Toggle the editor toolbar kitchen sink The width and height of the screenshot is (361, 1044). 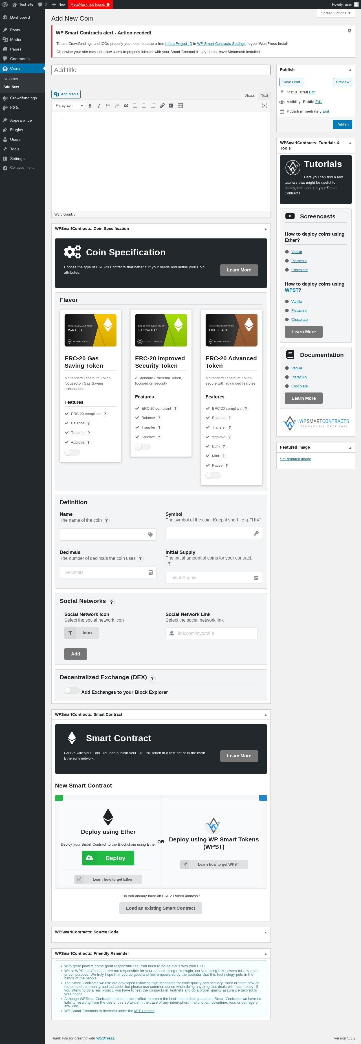point(180,105)
